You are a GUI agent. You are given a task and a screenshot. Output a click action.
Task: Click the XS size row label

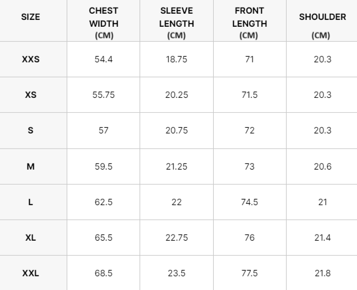pos(31,95)
